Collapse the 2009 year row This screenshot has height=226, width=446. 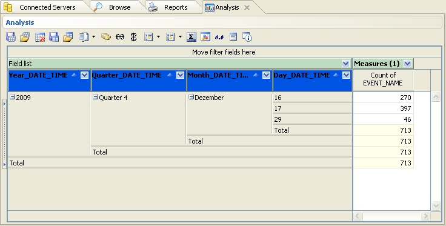(x=12, y=97)
